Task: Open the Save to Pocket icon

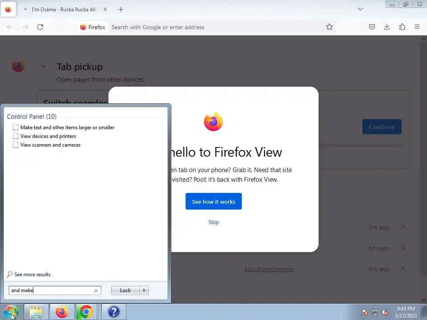Action: coord(372,27)
